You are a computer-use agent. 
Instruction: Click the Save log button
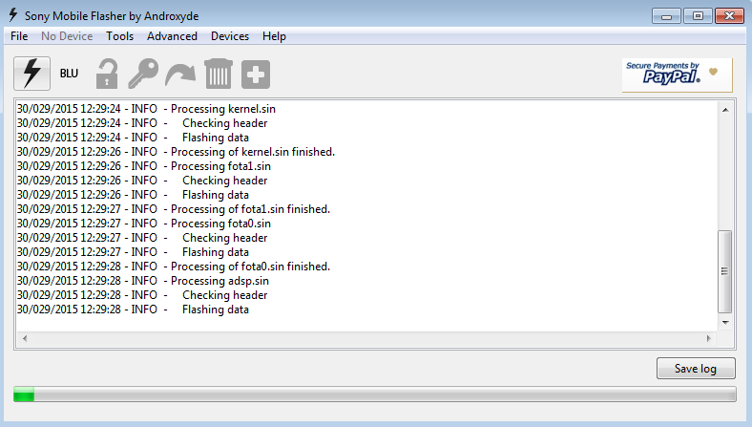point(696,369)
